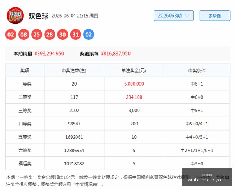Click the 单注奖金(元) column header
The image size is (236, 190).
pos(134,70)
